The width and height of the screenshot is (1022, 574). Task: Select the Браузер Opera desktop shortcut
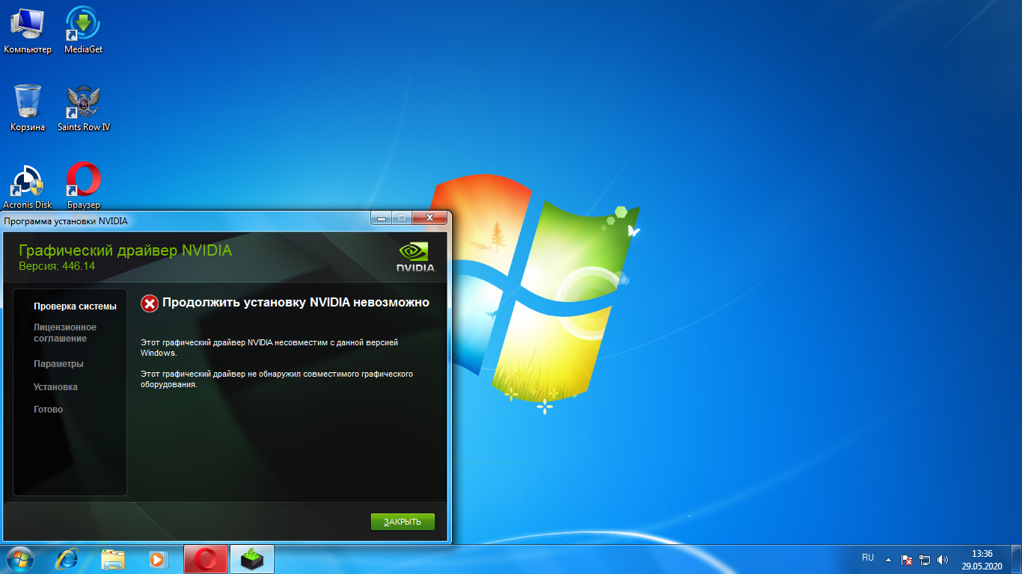84,185
